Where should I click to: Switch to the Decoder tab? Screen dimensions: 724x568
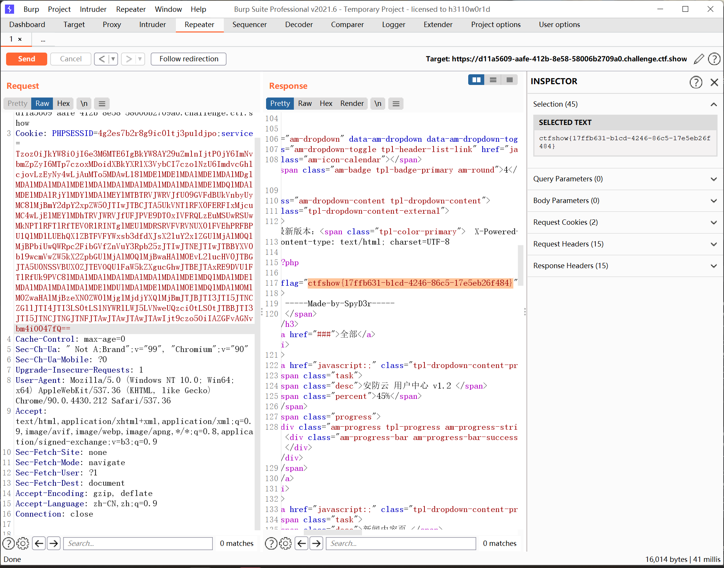[x=299, y=25]
